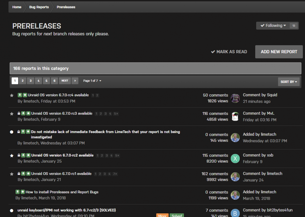Go to page 2
The height and width of the screenshot is (217, 305).
(x=23, y=81)
